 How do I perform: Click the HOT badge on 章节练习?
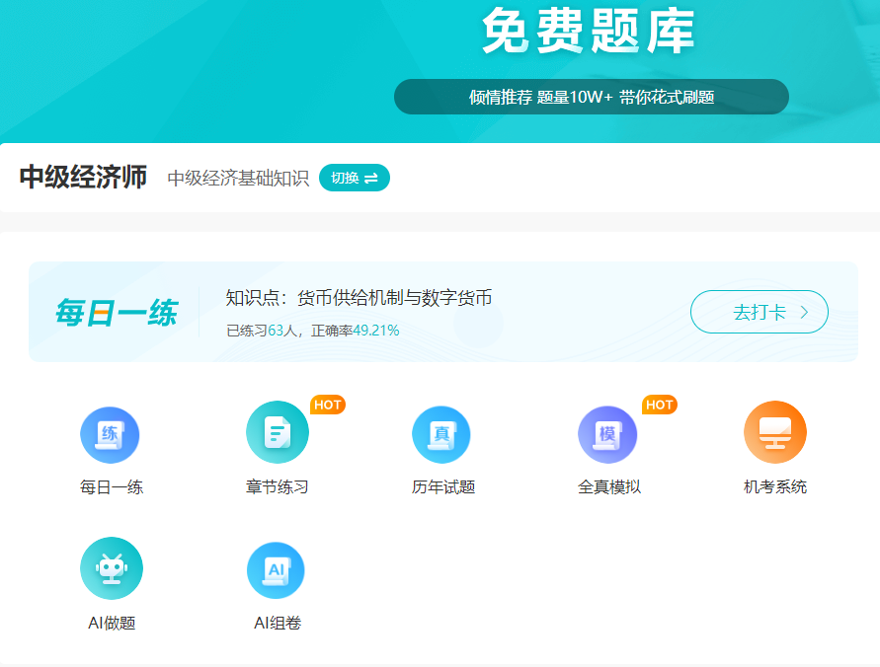coord(326,405)
